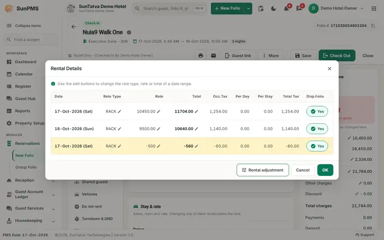Open notifications bell

[x=286, y=9]
